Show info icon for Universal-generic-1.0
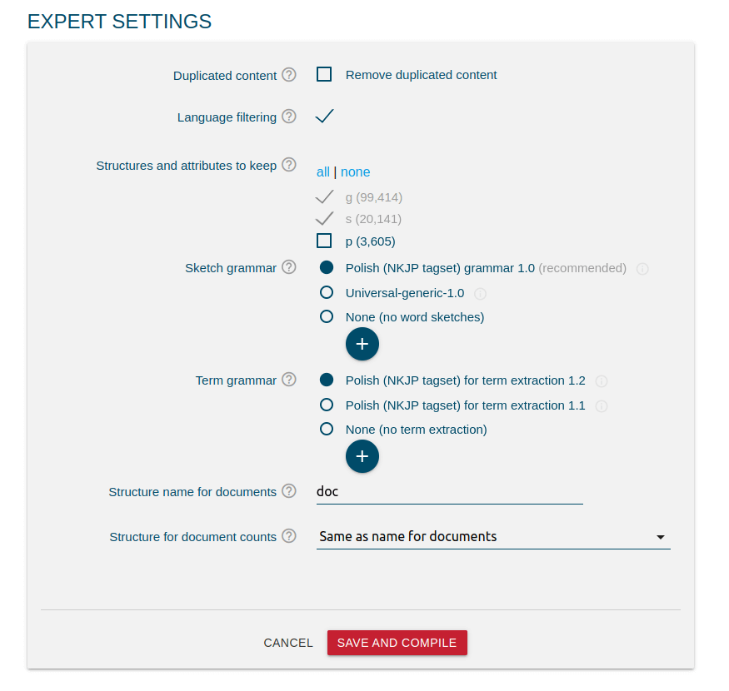This screenshot has height=691, width=729. (480, 294)
